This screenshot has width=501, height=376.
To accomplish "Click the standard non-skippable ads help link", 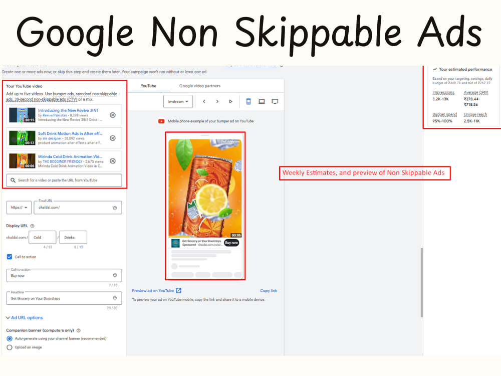I will click(x=96, y=94).
